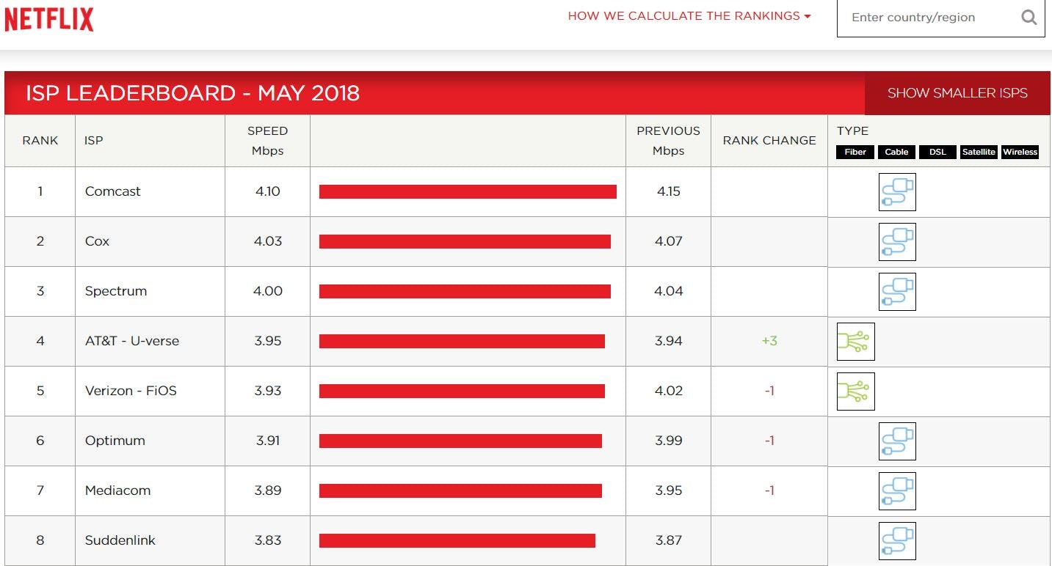Click the 4.04 previous speed value
The width and height of the screenshot is (1052, 566).
[668, 291]
